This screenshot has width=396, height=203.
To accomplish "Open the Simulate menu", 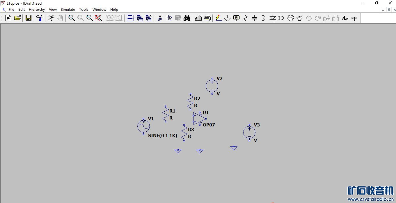I will point(68,9).
